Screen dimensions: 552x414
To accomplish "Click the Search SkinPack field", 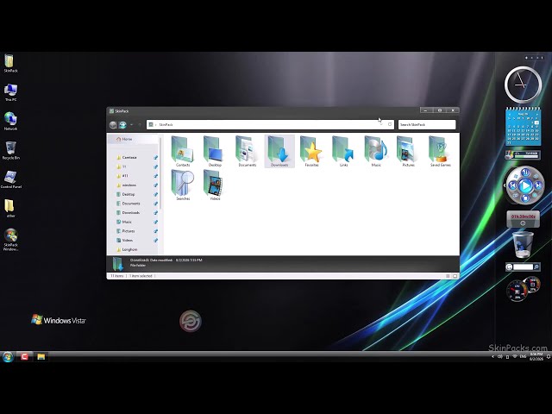I will (427, 124).
